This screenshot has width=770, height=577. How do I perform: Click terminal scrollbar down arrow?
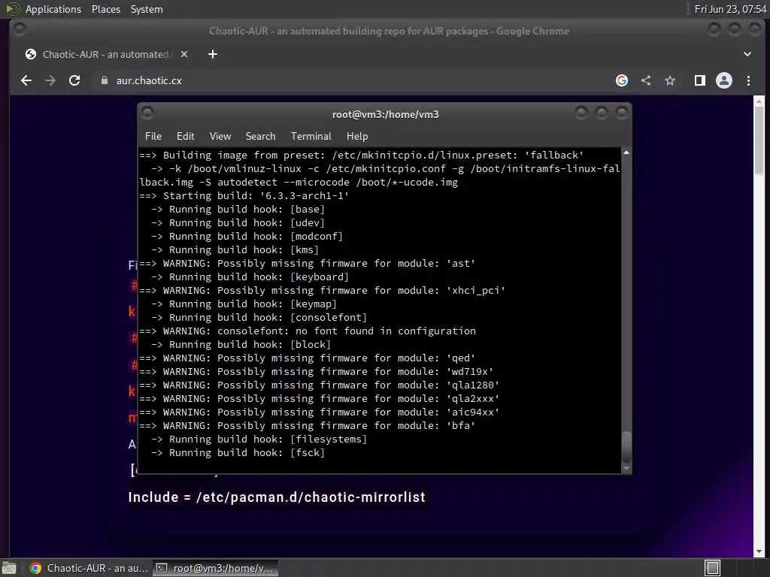click(626, 469)
